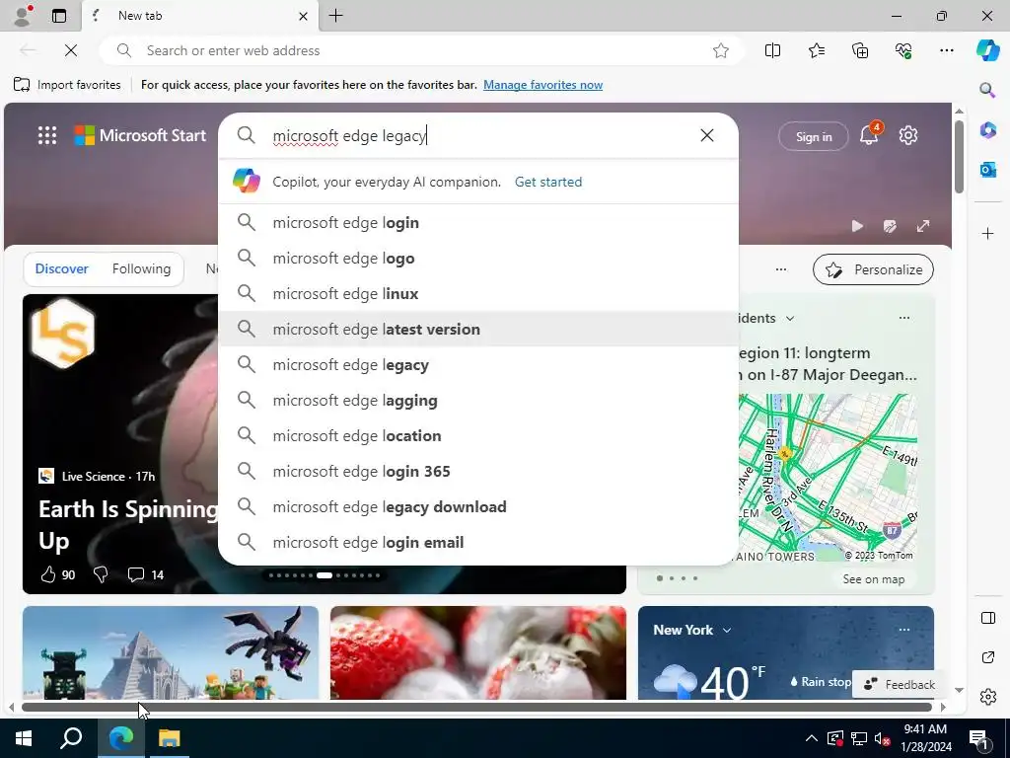Open the tab actions menu icon
The height and width of the screenshot is (758, 1010).
click(x=58, y=16)
